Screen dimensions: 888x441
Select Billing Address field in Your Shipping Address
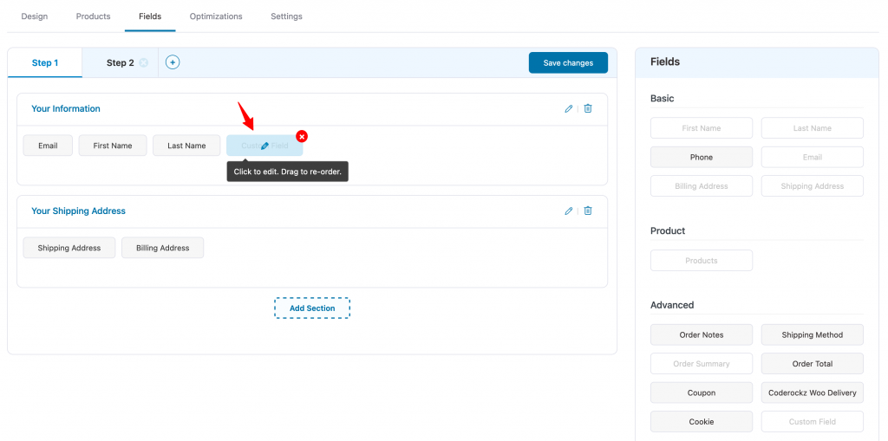162,248
